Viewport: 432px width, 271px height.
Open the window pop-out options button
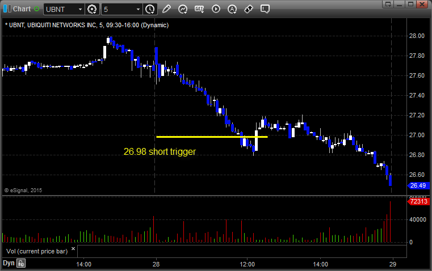(388, 4)
